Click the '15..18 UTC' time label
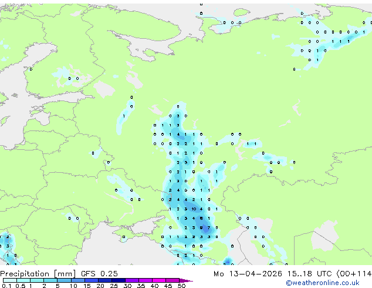The image size is (372, 288). pyautogui.click(x=309, y=274)
